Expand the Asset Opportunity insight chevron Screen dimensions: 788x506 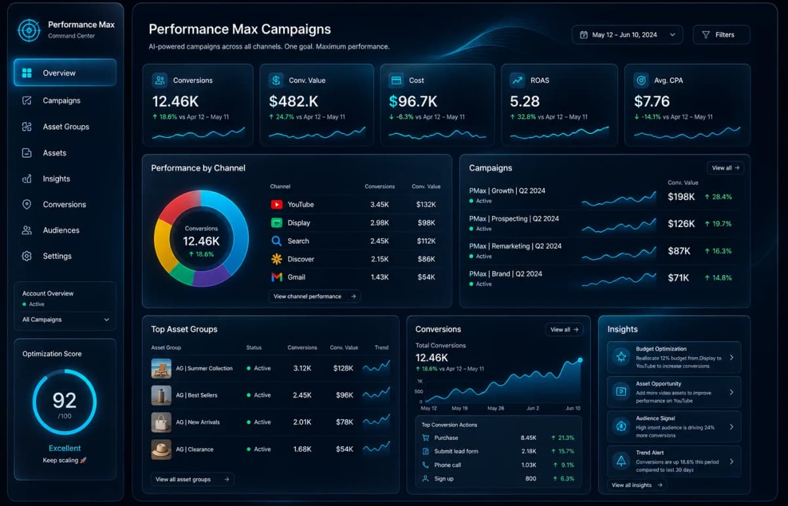pyautogui.click(x=731, y=392)
